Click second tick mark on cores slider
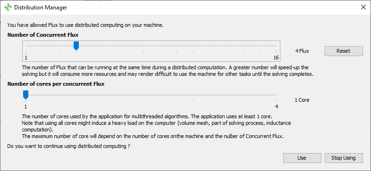The width and height of the screenshot is (371, 171). pos(110,101)
